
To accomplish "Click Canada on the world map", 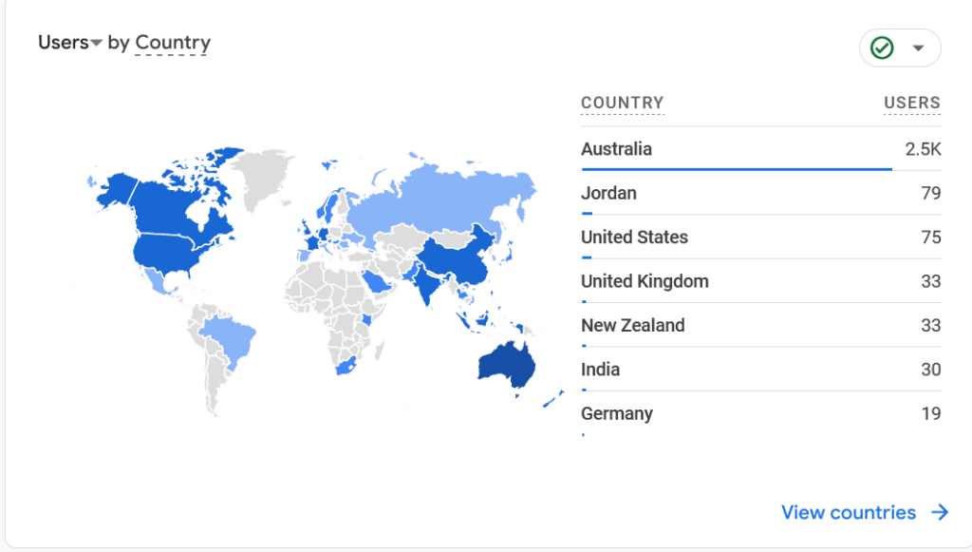I will 176,204.
